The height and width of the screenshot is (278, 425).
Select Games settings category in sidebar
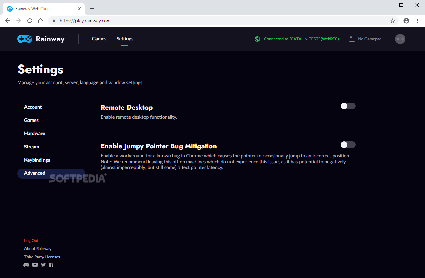coord(31,120)
